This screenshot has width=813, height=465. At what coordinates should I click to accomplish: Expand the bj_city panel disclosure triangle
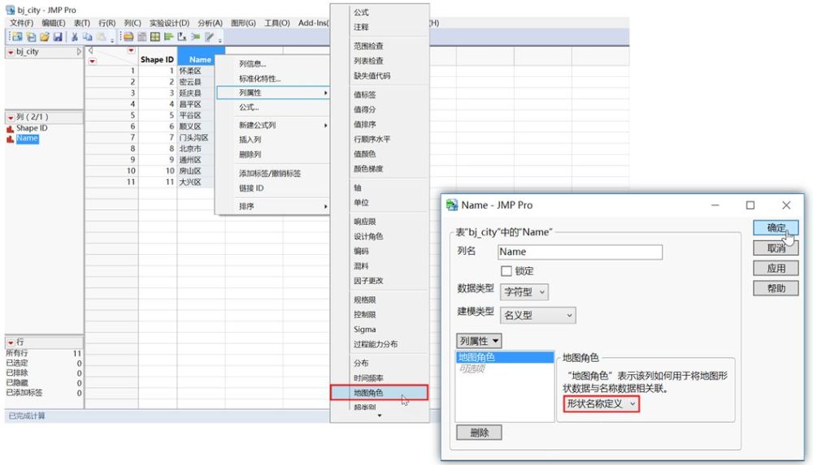79,52
